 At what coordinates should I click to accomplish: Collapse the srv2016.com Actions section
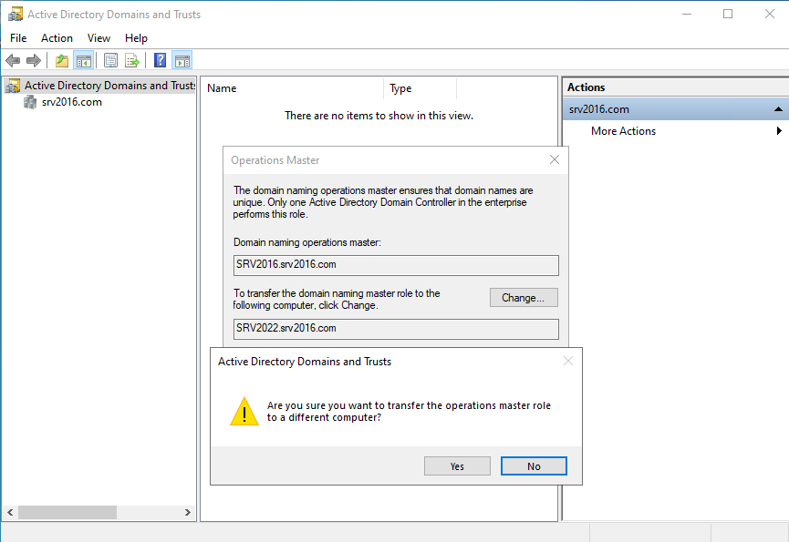coord(778,109)
